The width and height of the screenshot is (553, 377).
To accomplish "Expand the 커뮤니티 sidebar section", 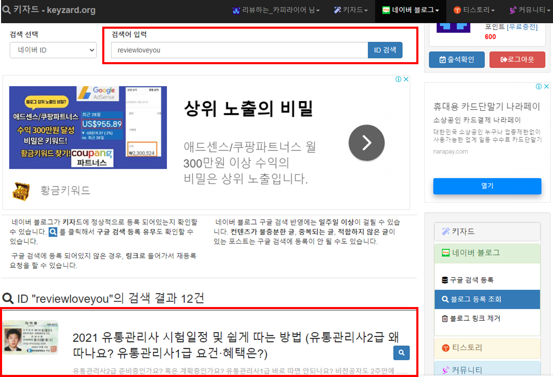I will coord(487,370).
